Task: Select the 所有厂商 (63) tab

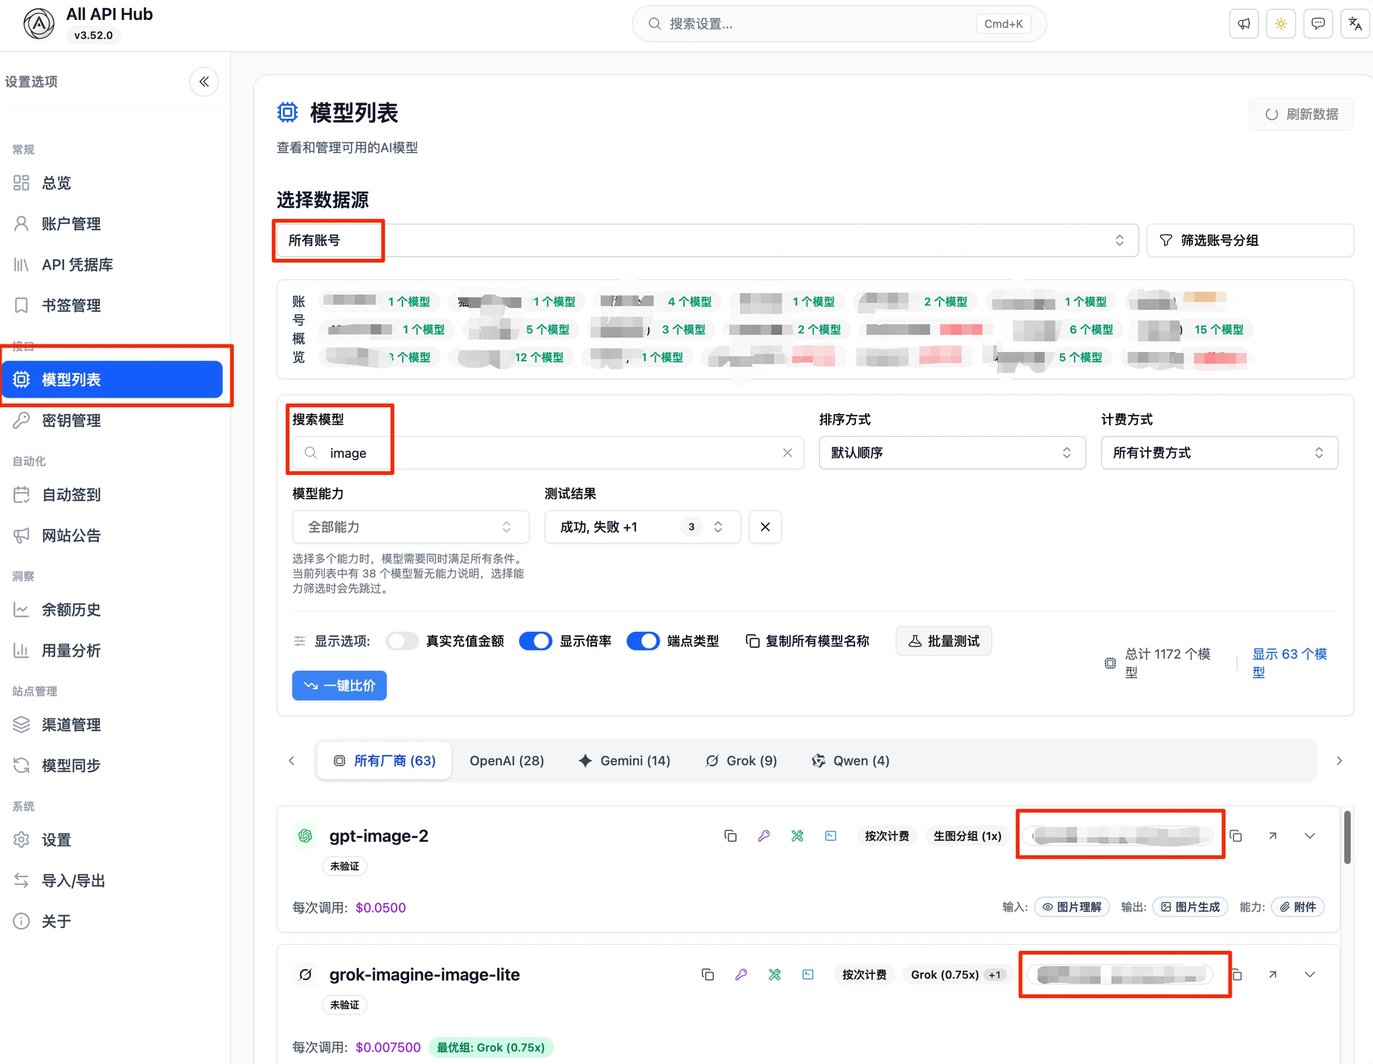Action: pyautogui.click(x=385, y=761)
